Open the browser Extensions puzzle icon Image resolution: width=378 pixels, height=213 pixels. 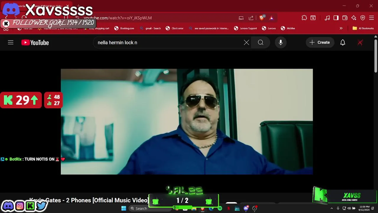pos(304,18)
